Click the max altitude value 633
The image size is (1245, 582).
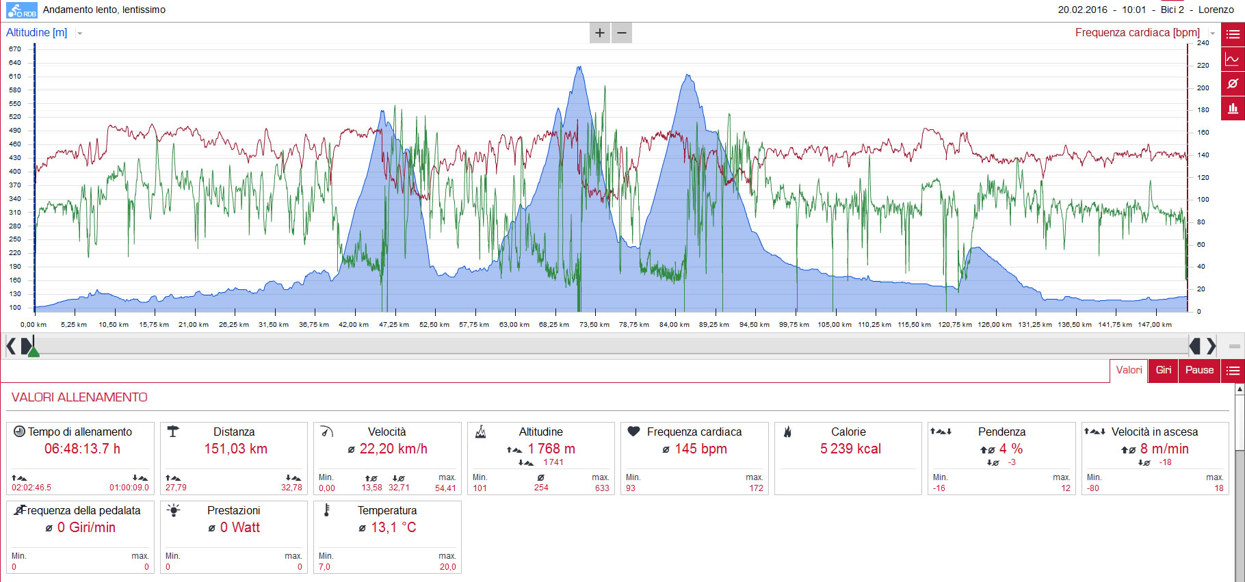click(602, 488)
